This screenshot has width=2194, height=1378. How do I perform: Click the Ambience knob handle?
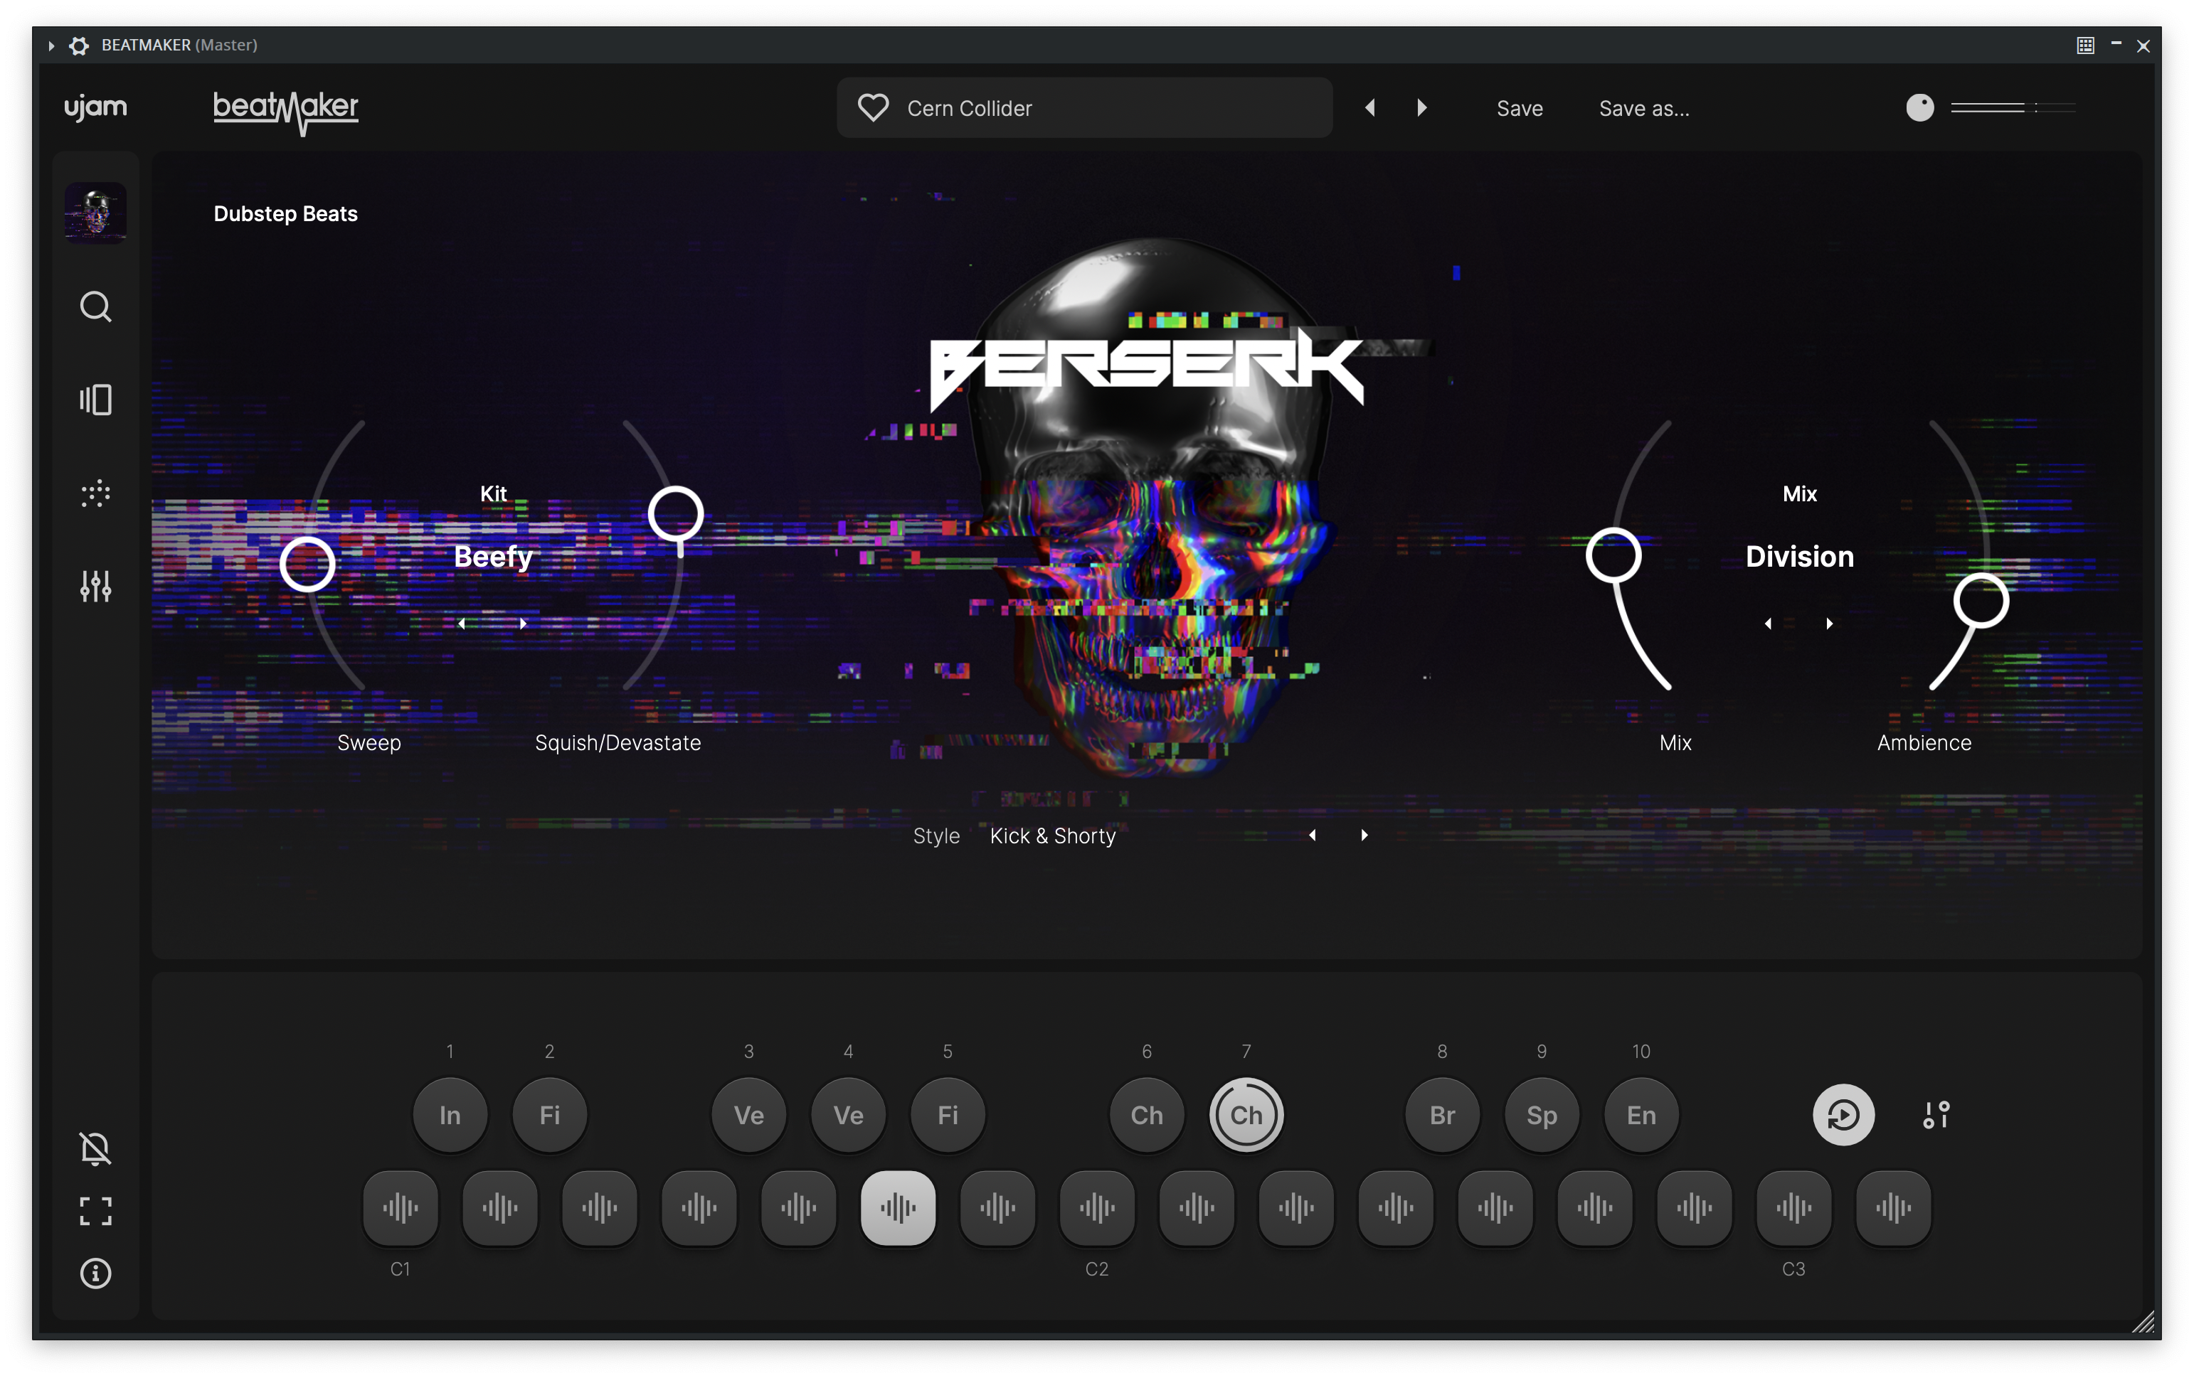coord(1981,601)
